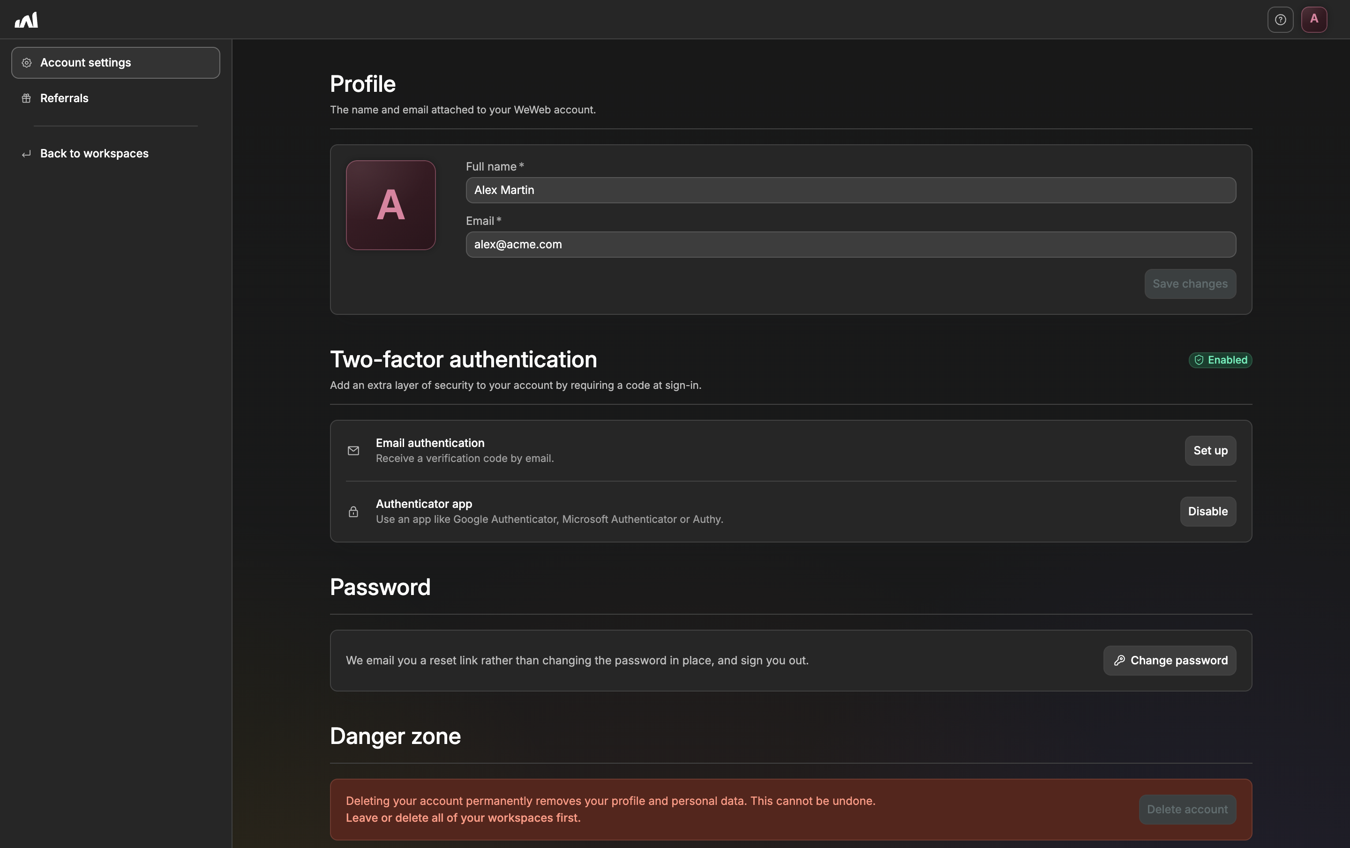Open Referrals in sidebar
Viewport: 1350px width, 848px height.
pos(115,98)
